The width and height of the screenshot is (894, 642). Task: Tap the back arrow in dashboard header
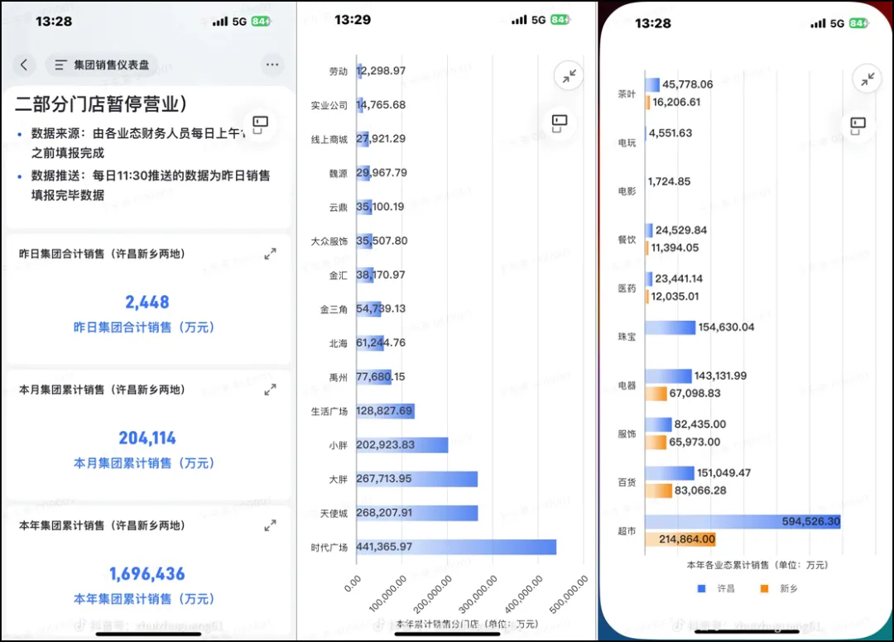point(24,65)
